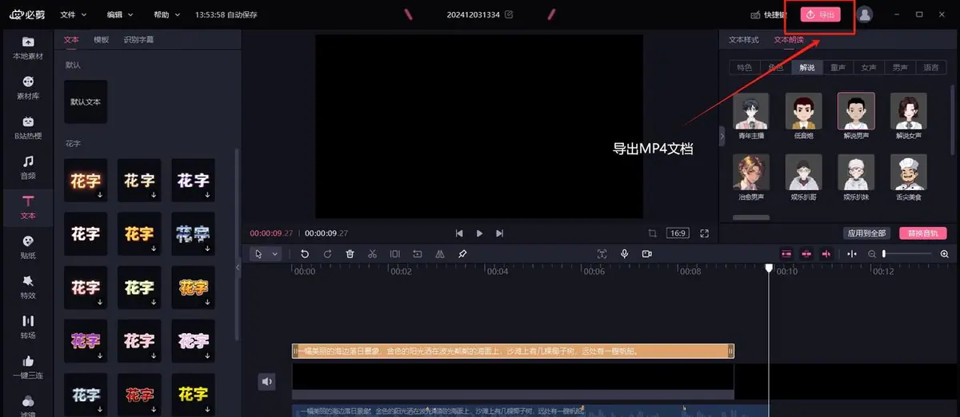Open the 音频 audio panel
The width and height of the screenshot is (960, 417).
click(28, 168)
